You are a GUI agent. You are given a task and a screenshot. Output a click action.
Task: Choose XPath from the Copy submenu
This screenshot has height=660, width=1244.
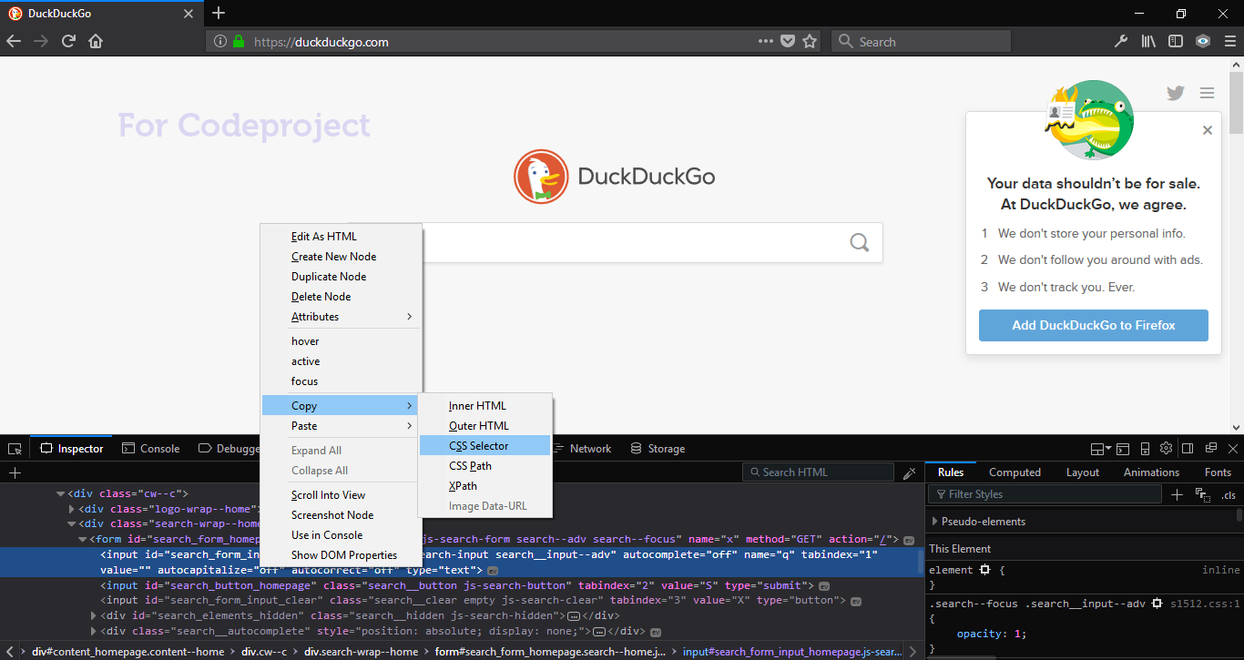tap(485, 486)
